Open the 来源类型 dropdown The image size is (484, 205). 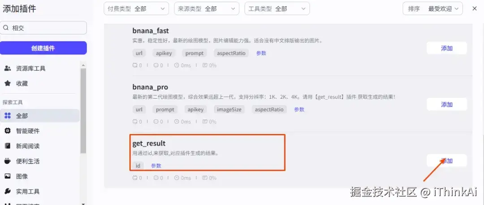pyautogui.click(x=207, y=8)
